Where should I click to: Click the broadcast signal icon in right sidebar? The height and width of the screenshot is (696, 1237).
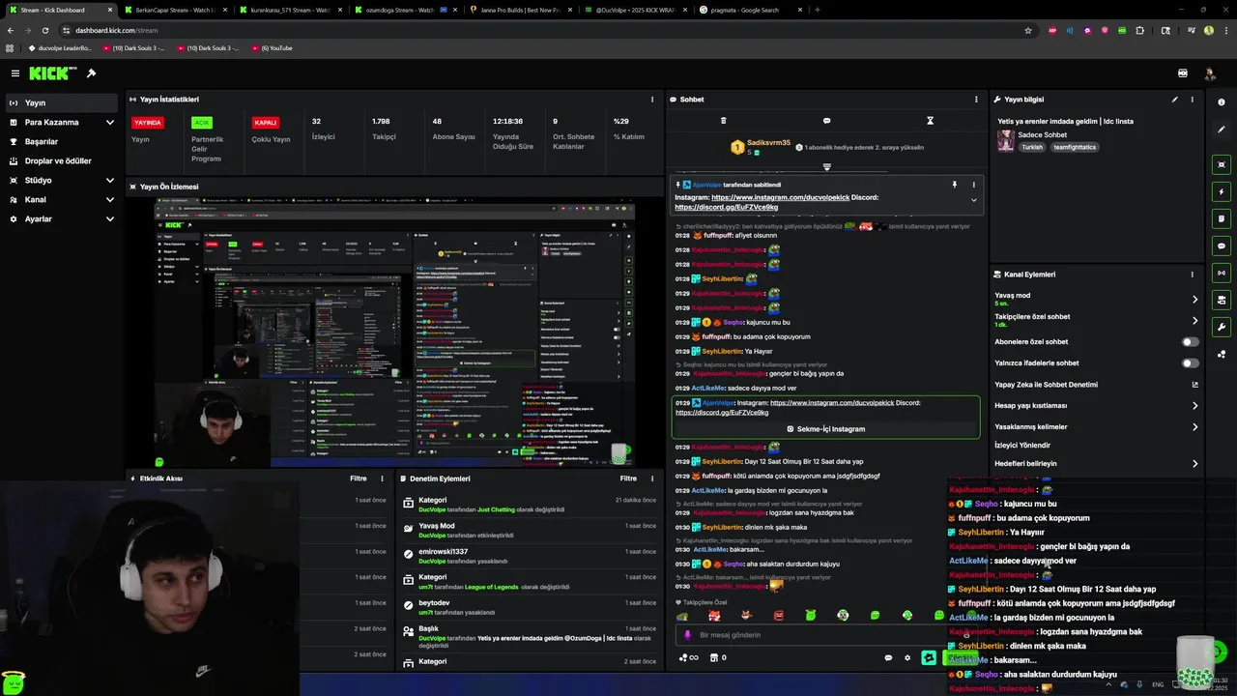[x=1222, y=273]
